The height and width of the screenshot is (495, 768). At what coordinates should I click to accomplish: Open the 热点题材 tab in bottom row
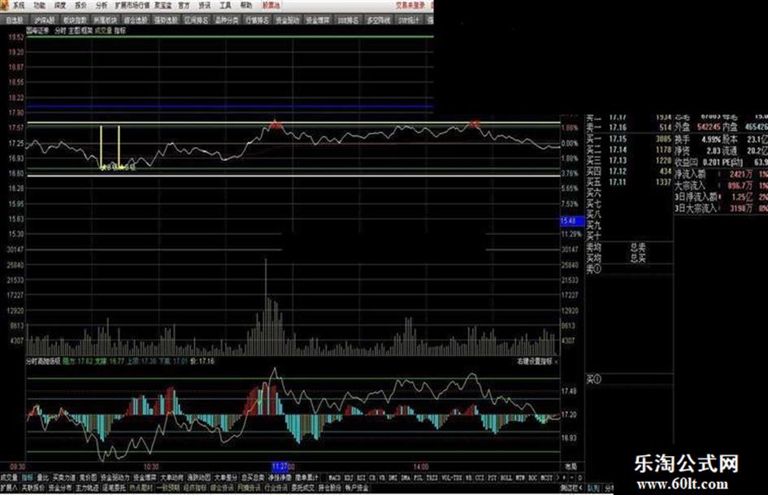(x=141, y=488)
